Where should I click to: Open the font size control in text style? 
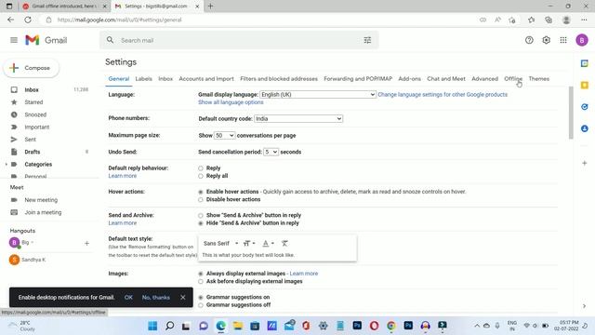(249, 243)
